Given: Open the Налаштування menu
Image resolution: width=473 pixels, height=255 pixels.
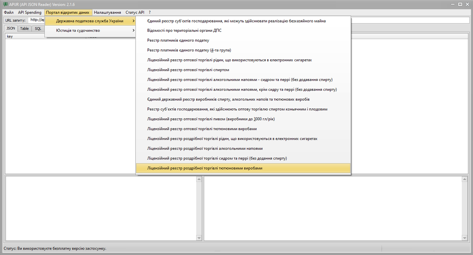Looking at the screenshot, I should [x=108, y=13].
